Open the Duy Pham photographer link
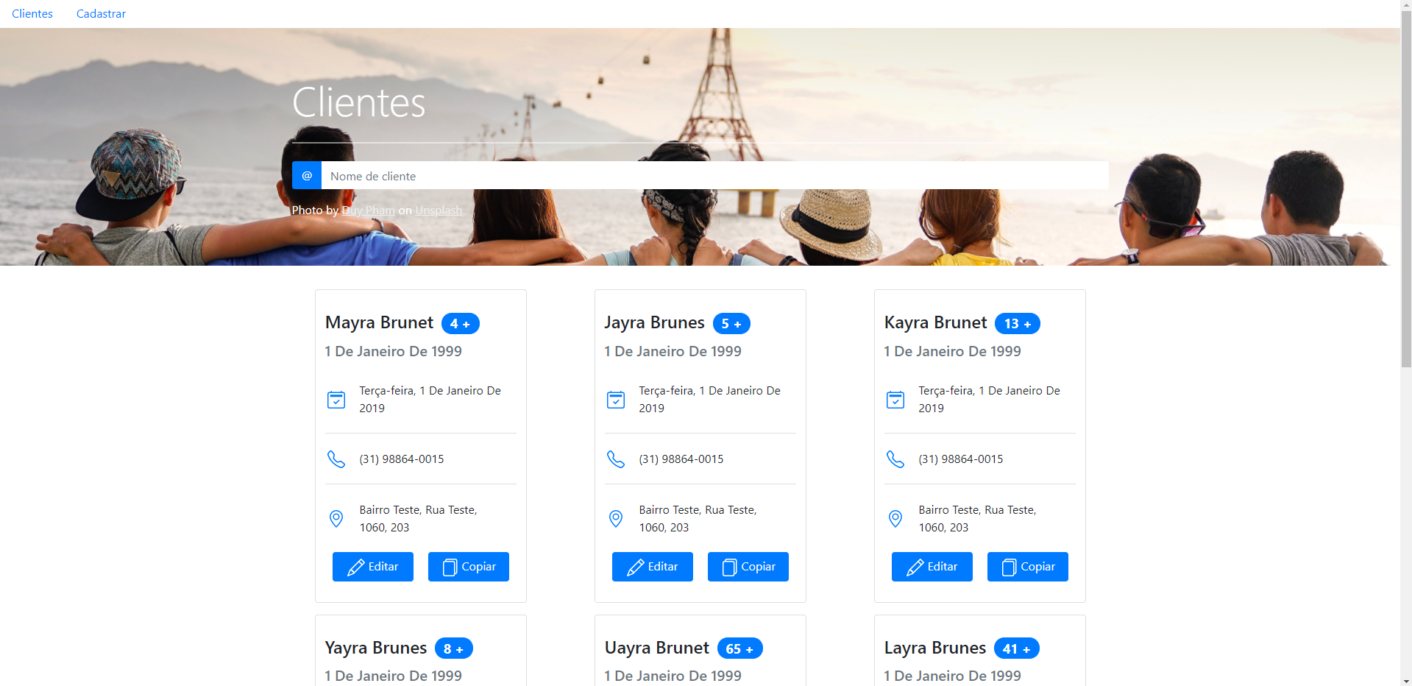Screen dimensions: 1412x686 tap(368, 211)
